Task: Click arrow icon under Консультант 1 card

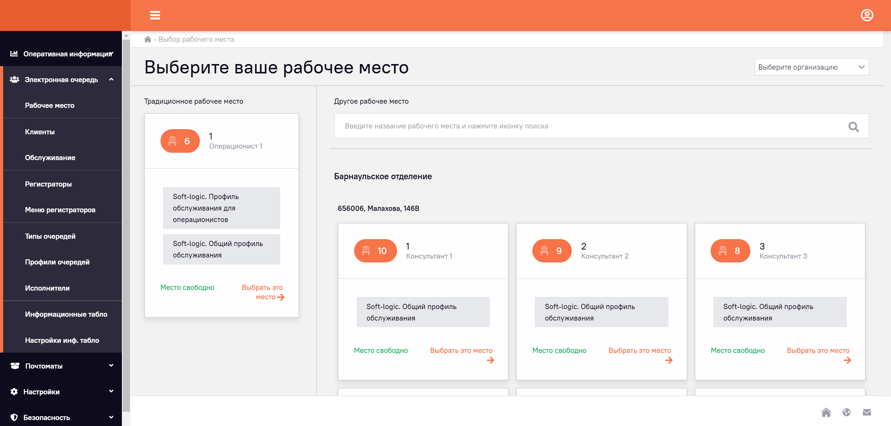Action: pyautogui.click(x=490, y=360)
